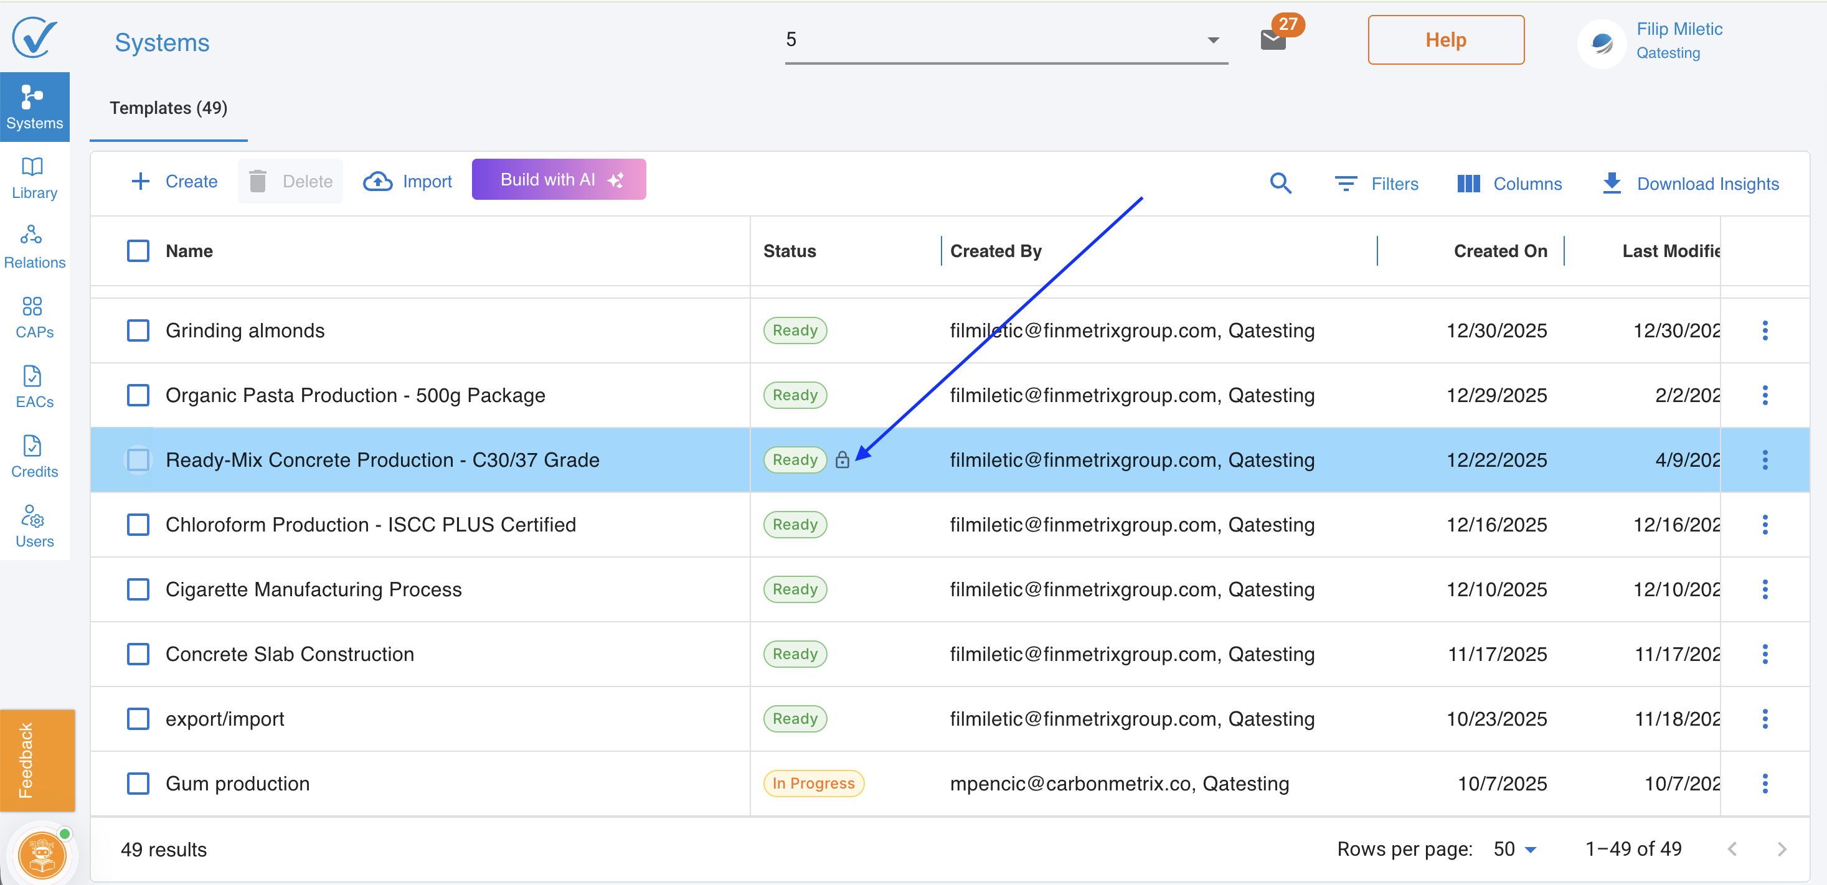This screenshot has width=1827, height=885.
Task: Click the Build with AI button
Action: click(558, 180)
